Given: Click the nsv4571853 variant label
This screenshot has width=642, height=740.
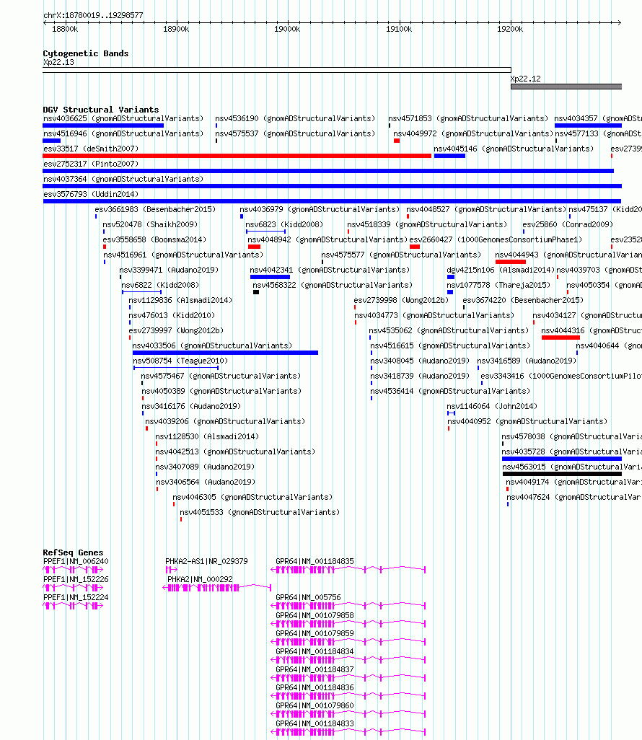Looking at the screenshot, I should (x=468, y=118).
